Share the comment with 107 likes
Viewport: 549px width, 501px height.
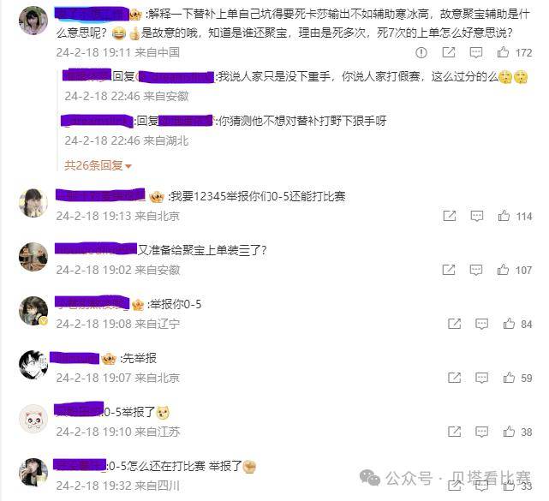click(x=449, y=270)
